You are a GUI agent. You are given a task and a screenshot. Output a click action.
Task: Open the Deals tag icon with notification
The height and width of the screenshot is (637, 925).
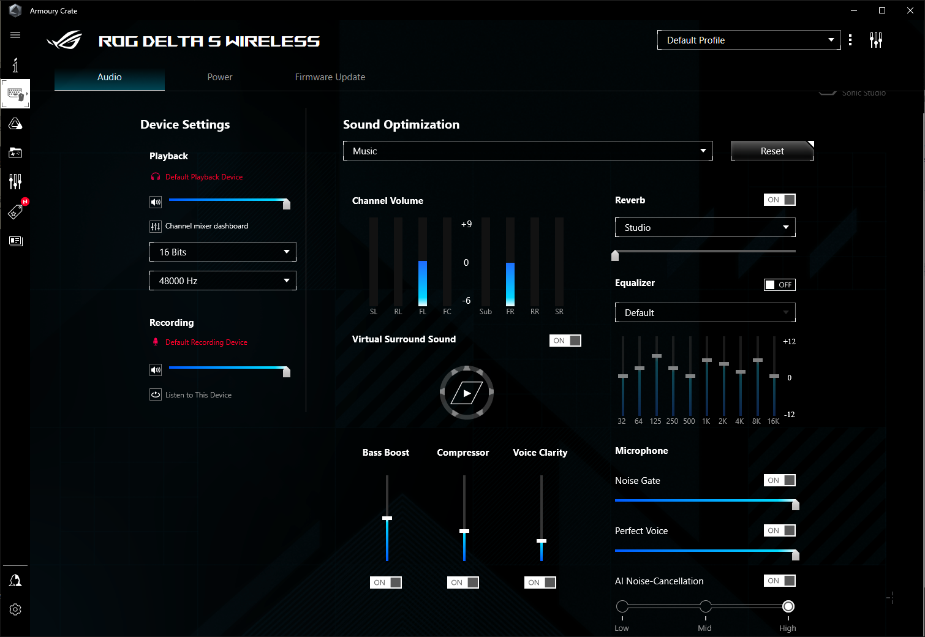click(15, 211)
